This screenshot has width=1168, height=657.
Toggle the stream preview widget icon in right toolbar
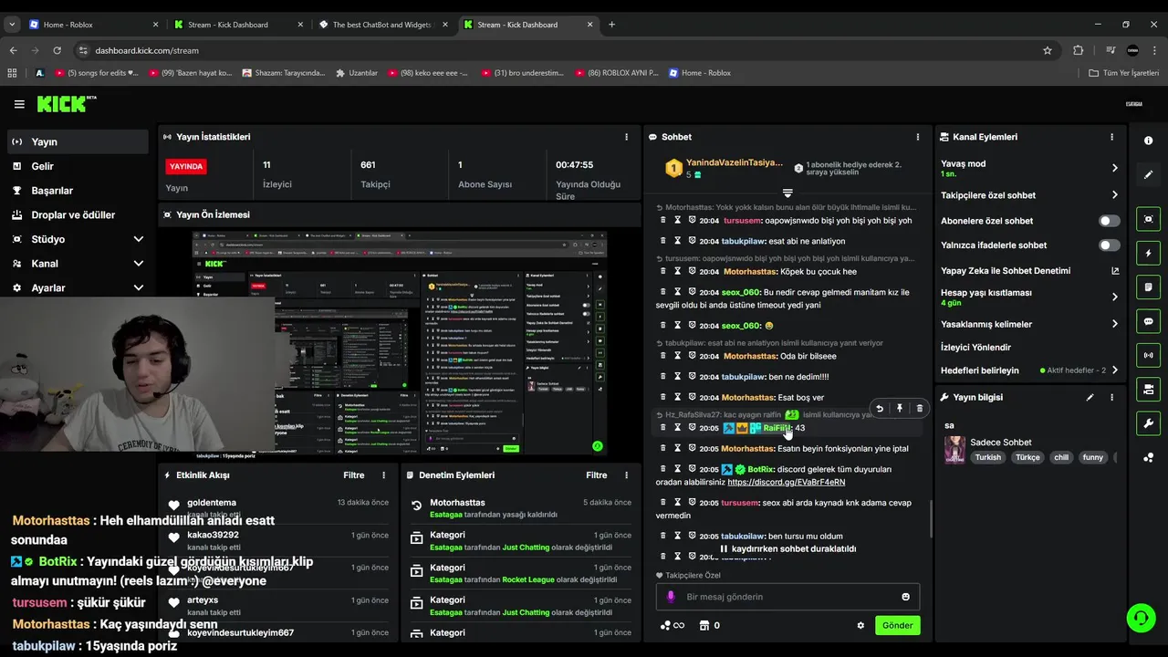(1148, 219)
